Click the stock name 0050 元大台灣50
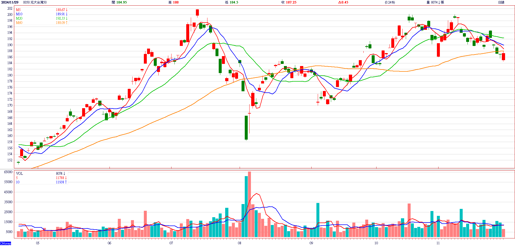Viewport: 515px width, 247px height. click(35, 2)
